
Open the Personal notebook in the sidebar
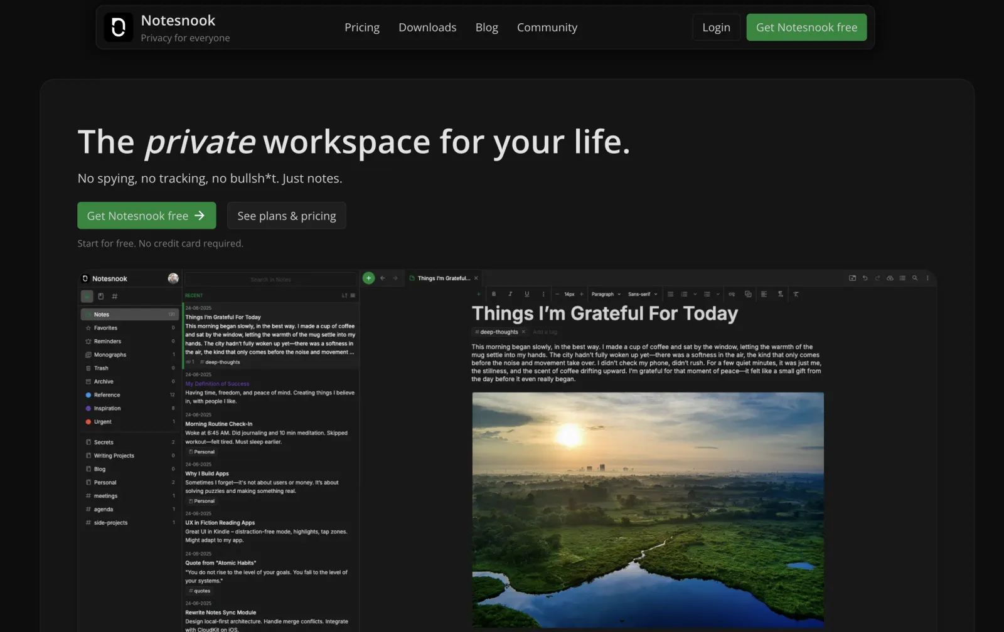tap(130, 482)
